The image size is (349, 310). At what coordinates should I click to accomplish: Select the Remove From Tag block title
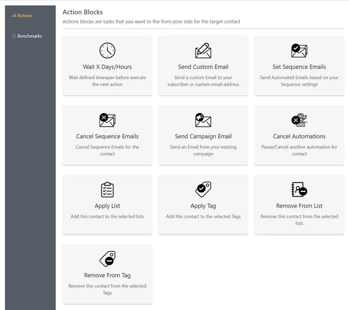[107, 275]
